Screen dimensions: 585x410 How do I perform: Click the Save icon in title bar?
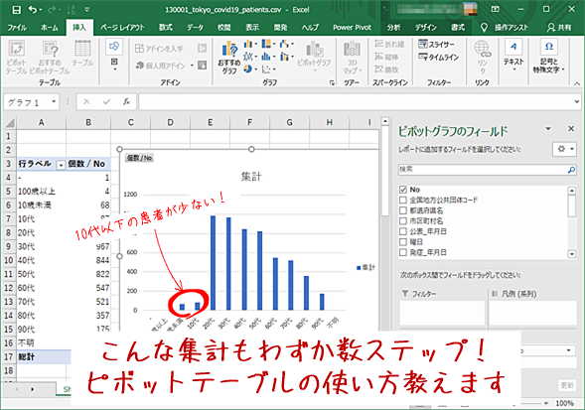17,10
